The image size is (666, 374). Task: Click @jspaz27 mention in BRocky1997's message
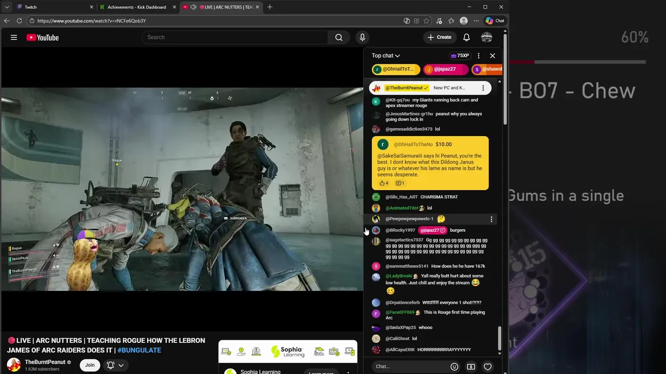click(x=432, y=230)
